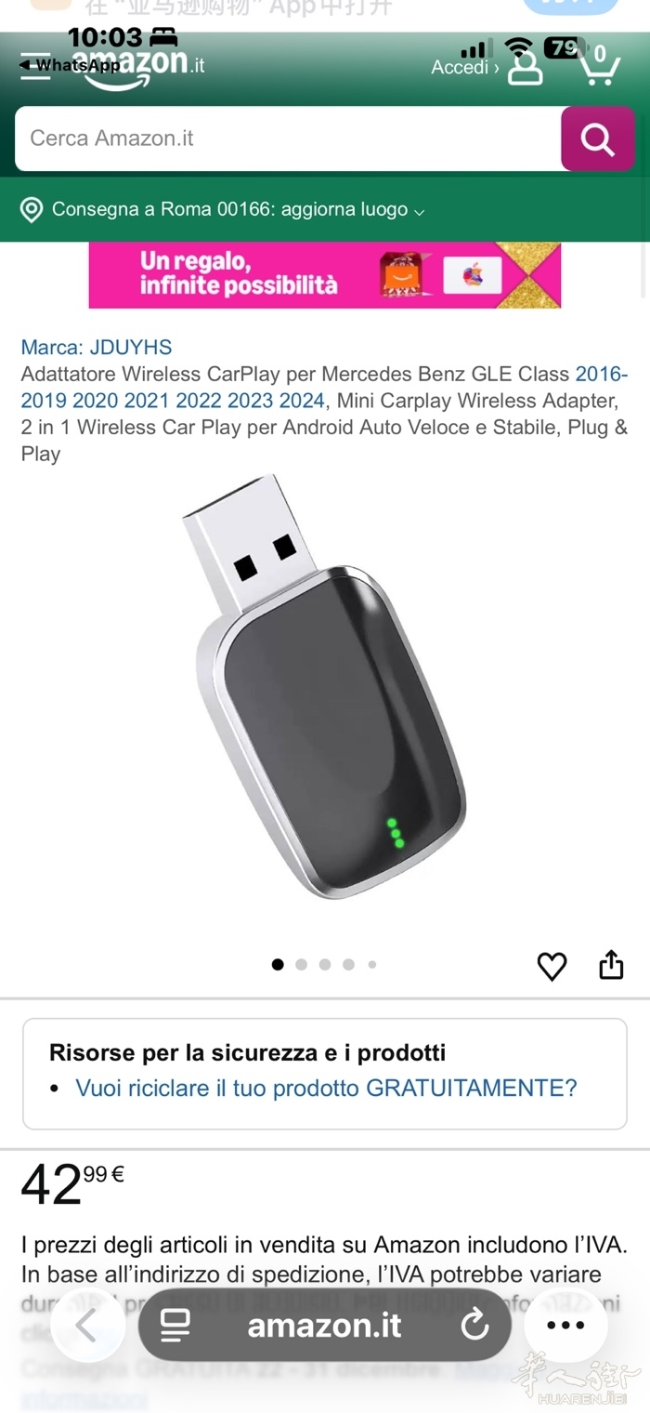The height and width of the screenshot is (1413, 650).
Task: Add product to wishlist with heart icon
Action: tap(552, 966)
